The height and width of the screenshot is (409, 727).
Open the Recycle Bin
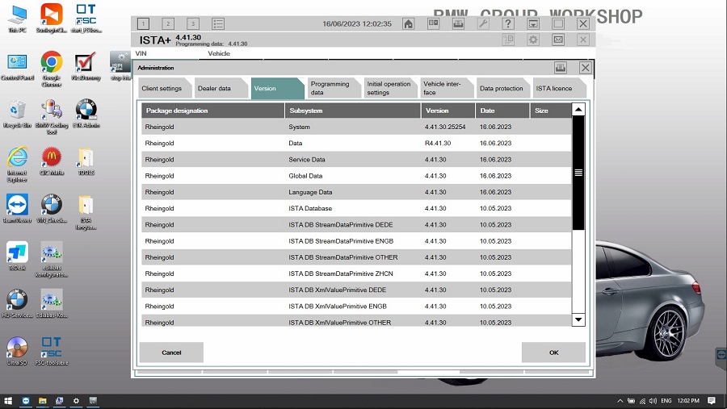tap(17, 114)
